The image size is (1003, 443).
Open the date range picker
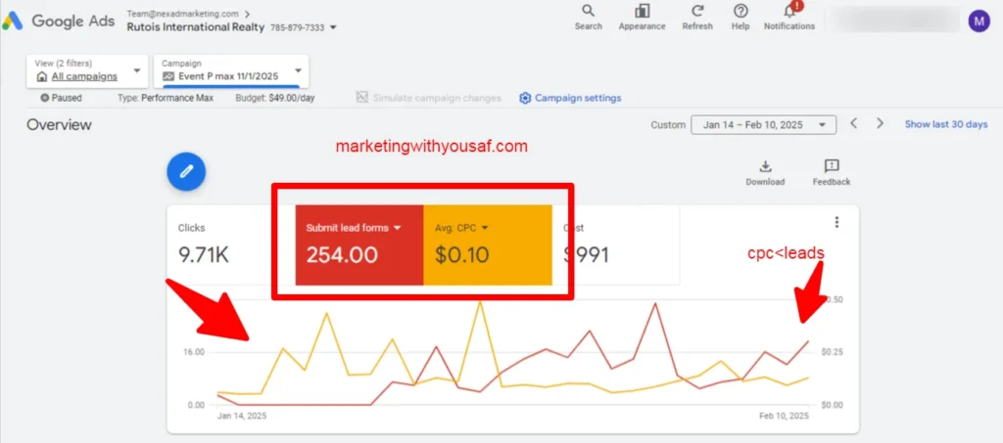(763, 124)
